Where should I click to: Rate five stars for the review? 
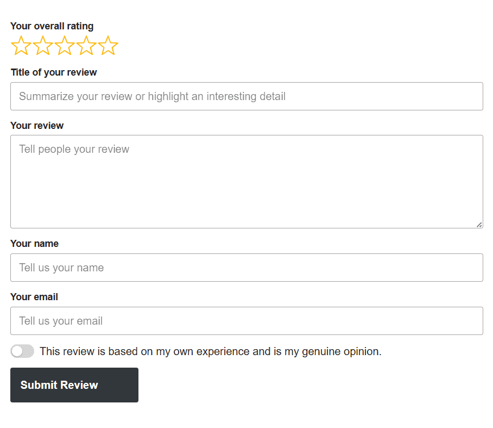pyautogui.click(x=108, y=46)
